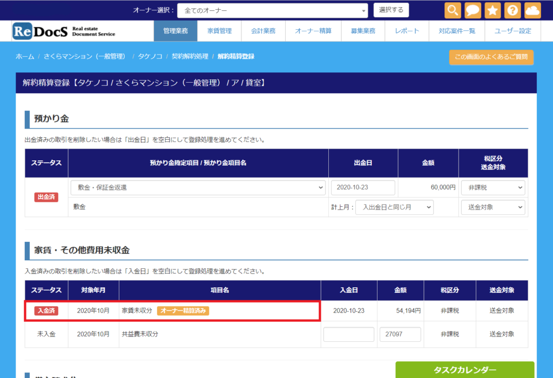Open さくらマンション（一般管理） breadcrumb link
Screen dimensions: 553x378
(x=86, y=56)
